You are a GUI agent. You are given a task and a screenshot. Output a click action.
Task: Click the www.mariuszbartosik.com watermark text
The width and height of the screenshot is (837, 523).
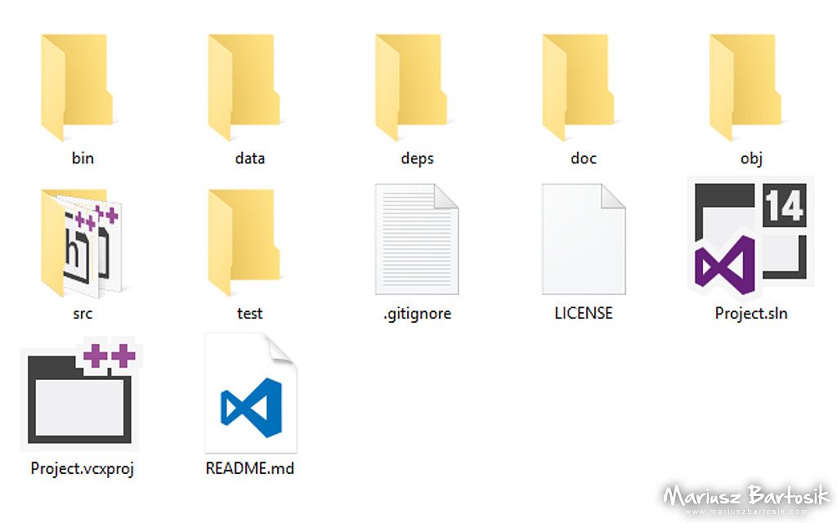pyautogui.click(x=746, y=512)
